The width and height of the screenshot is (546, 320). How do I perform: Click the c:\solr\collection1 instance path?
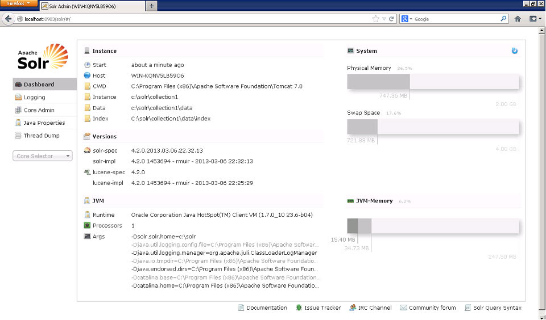(x=155, y=97)
